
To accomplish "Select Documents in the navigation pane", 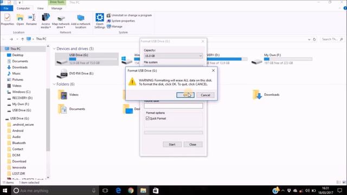I will tap(20, 61).
